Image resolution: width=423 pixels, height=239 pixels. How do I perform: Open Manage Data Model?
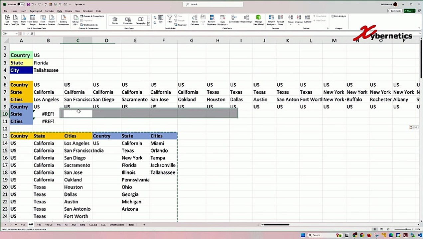(x=258, y=20)
